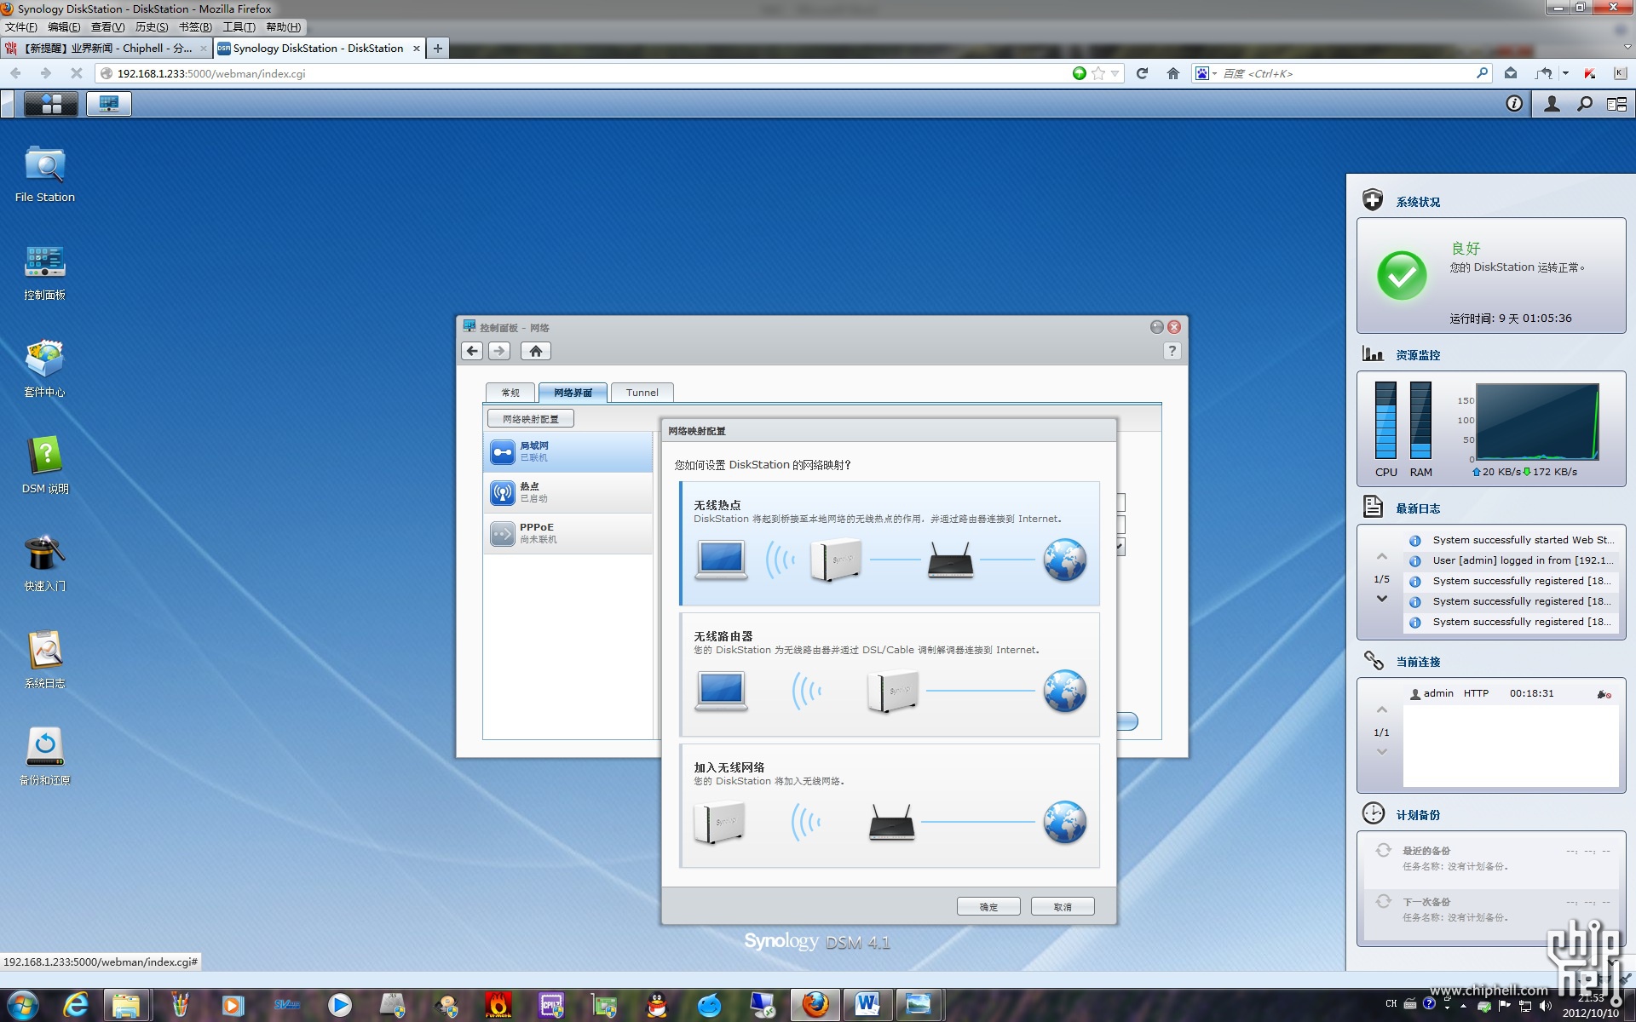Reload the page in Firefox

click(x=1142, y=74)
